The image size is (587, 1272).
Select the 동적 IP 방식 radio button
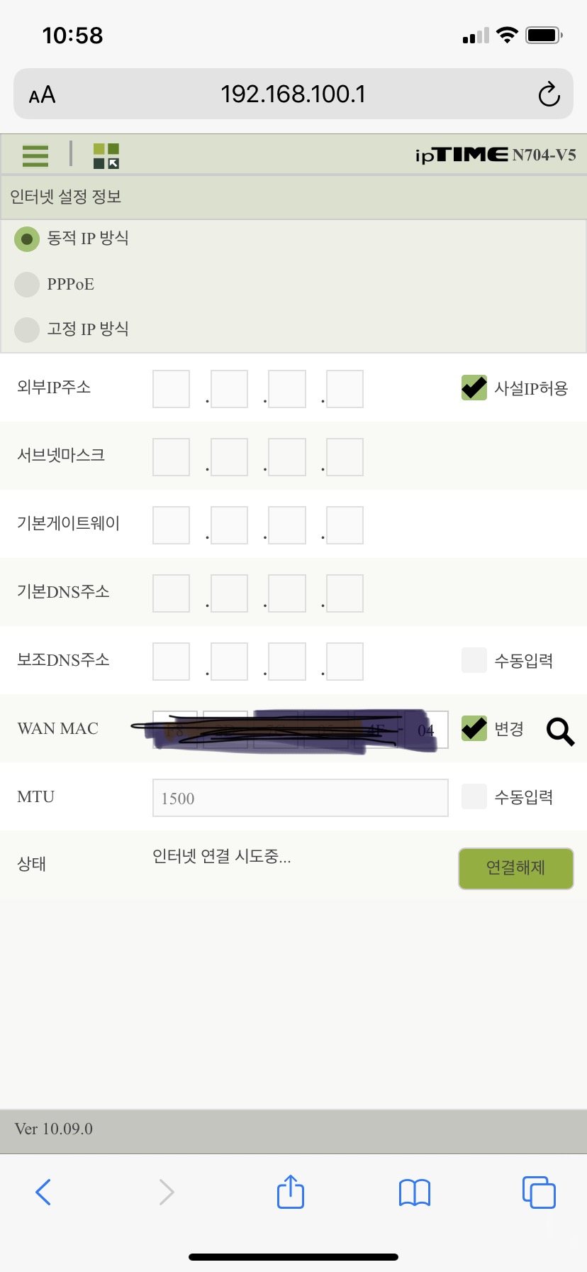pyautogui.click(x=27, y=239)
